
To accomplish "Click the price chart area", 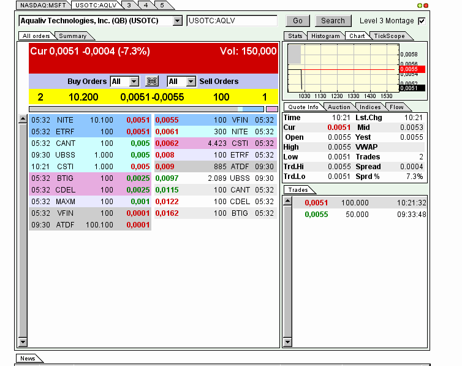I will click(343, 69).
